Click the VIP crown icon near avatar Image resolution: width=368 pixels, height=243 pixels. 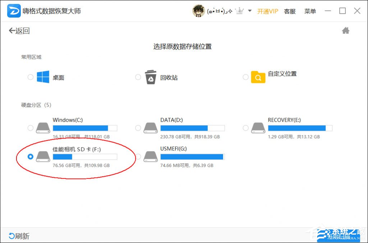pos(240,11)
